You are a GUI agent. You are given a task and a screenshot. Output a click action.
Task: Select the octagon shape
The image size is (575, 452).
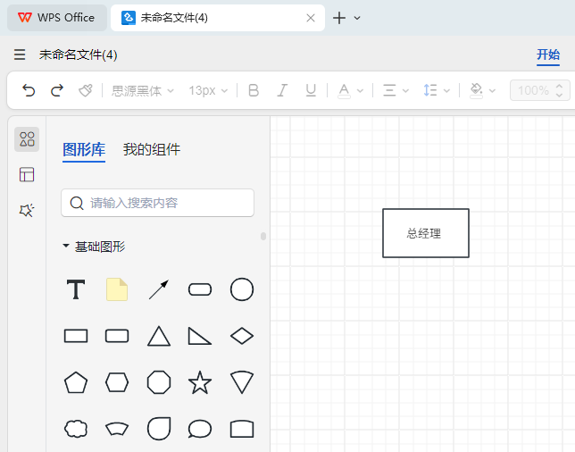(x=159, y=382)
